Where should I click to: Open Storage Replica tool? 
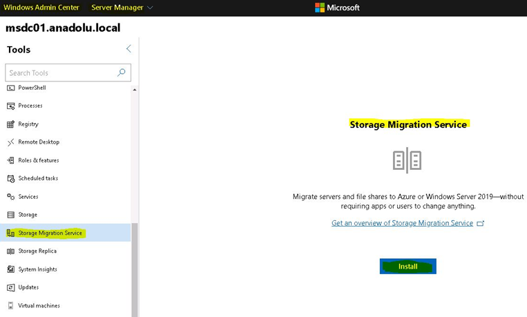[x=37, y=251]
